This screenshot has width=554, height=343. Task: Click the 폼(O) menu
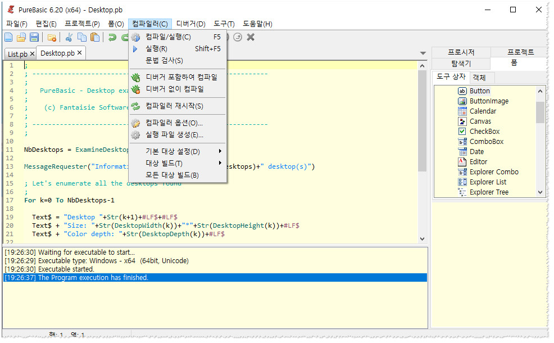pyautogui.click(x=116, y=24)
